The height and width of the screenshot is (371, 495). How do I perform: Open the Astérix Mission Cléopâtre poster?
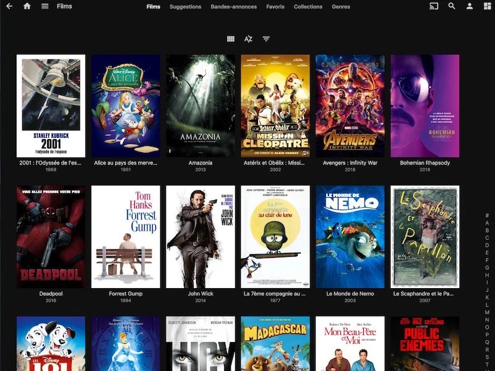point(275,106)
